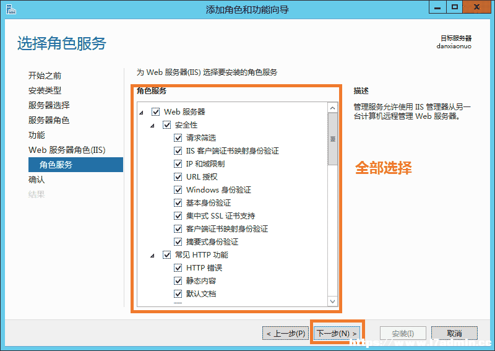Toggle 客户端证书映射身份验证 checkbox
Viewport: 495px width, 351px height.
(178, 228)
